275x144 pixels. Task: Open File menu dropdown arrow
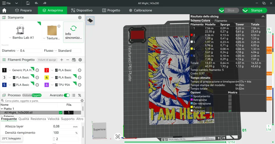pos(16,3)
